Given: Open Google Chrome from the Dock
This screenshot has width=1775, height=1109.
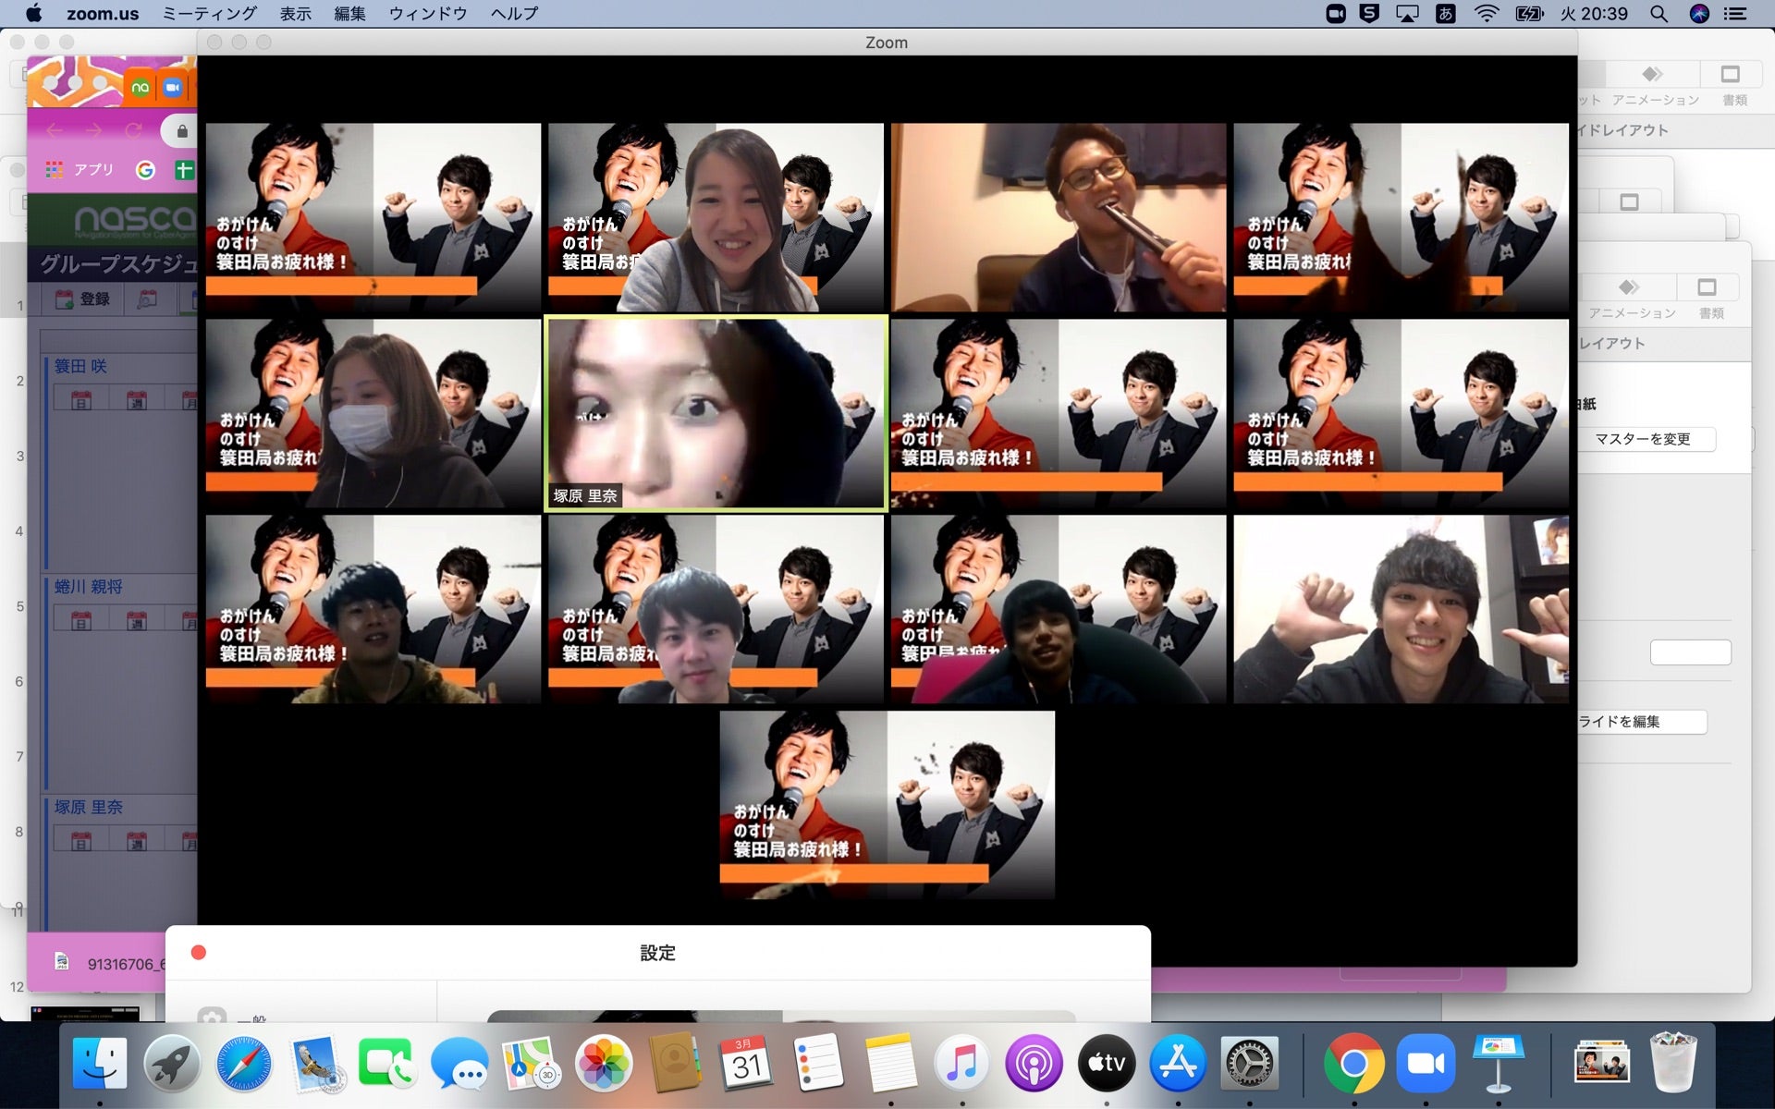Looking at the screenshot, I should click(x=1353, y=1064).
